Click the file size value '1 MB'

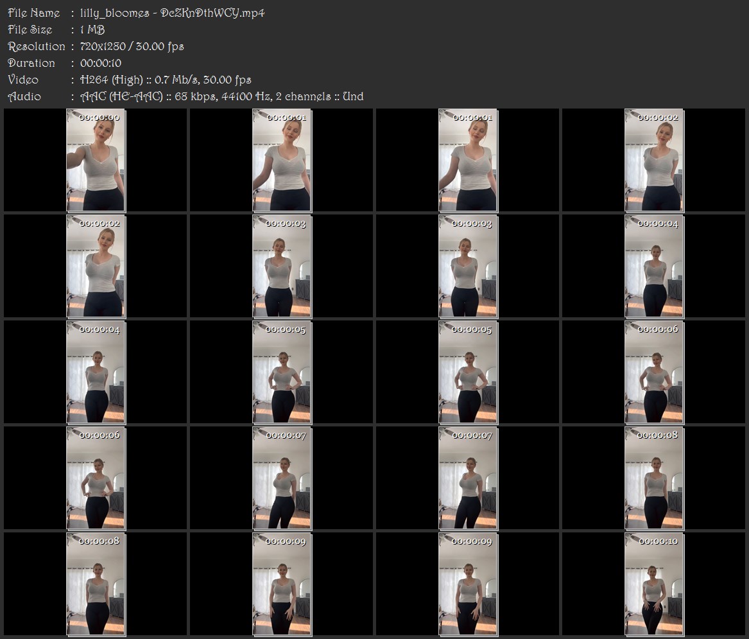click(92, 30)
